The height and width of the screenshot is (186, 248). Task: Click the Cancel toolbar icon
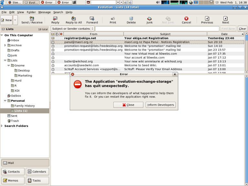(186, 20)
